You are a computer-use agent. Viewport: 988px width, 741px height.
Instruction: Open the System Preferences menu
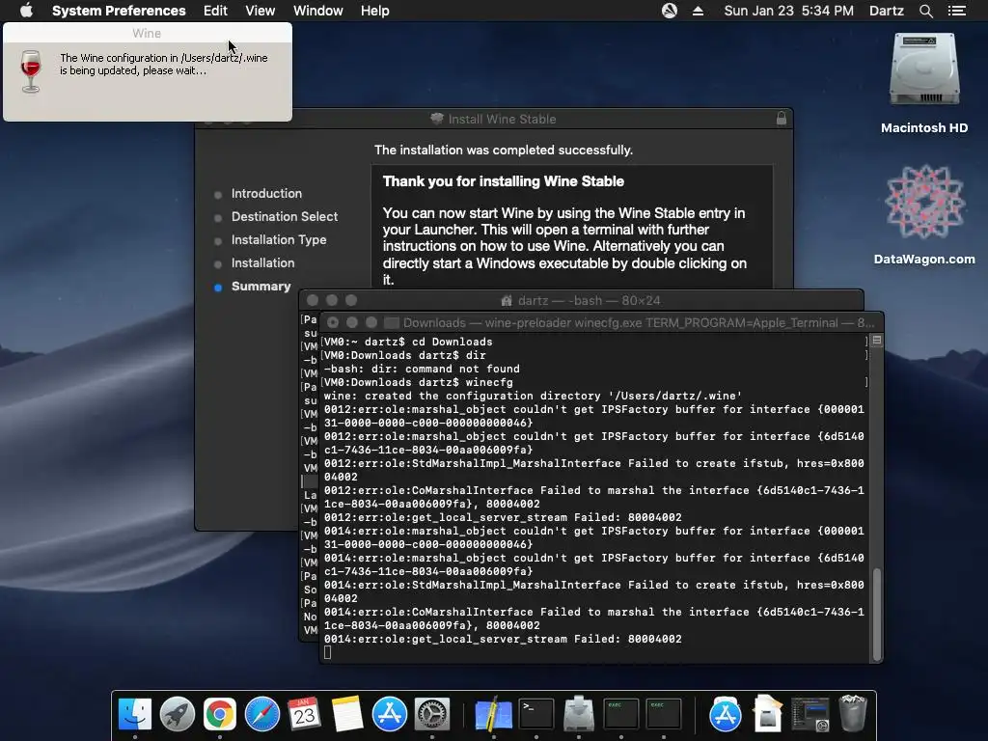click(x=119, y=11)
